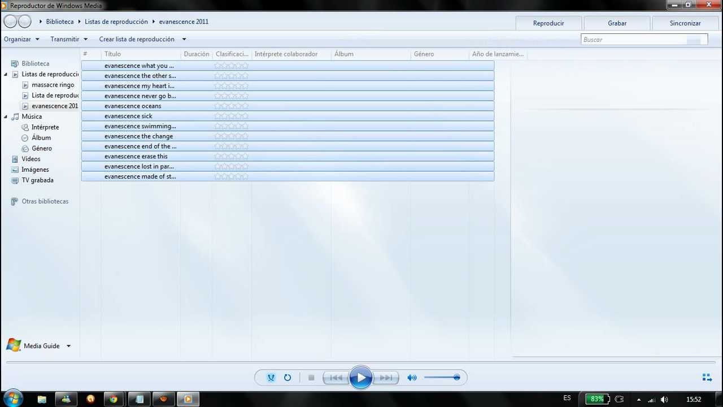Open the Vídeos library
Image resolution: width=723 pixels, height=407 pixels.
31,159
